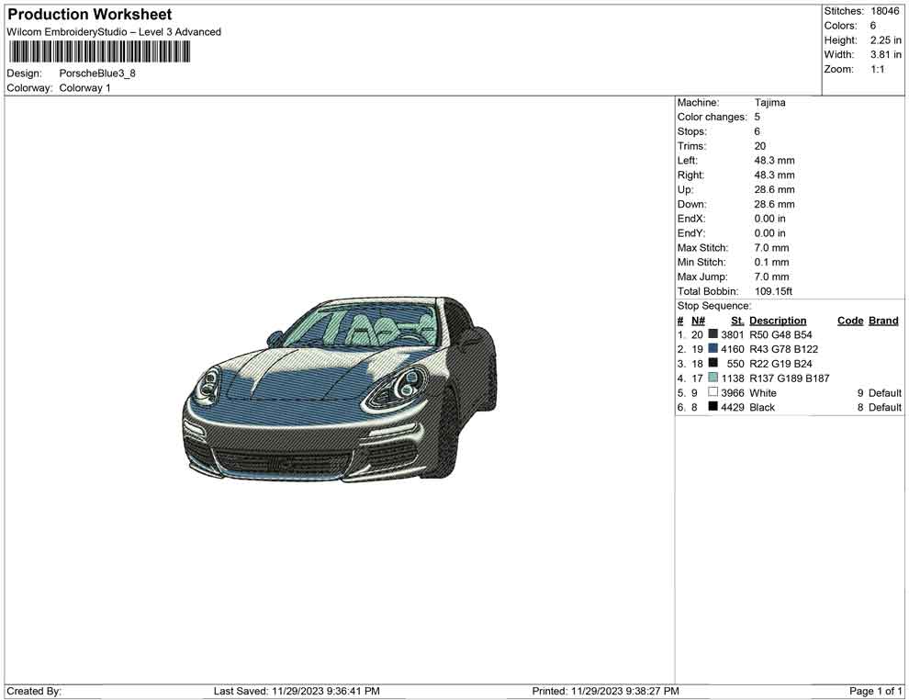
Task: Toggle the White swatch checkbox on stop 5
Action: pyautogui.click(x=713, y=392)
